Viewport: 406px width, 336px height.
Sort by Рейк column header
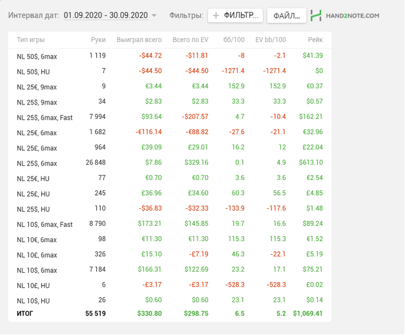(x=316, y=39)
